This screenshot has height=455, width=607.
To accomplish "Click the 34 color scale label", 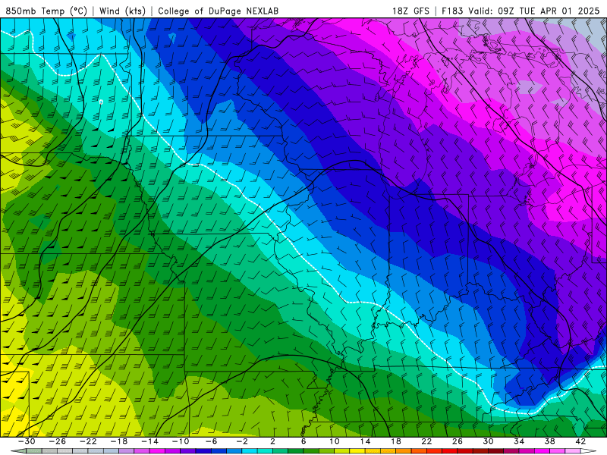I will 519,441.
